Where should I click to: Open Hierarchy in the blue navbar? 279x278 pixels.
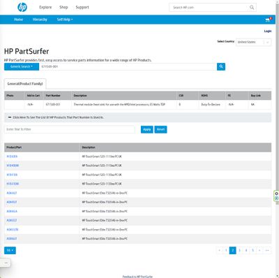pos(40,20)
